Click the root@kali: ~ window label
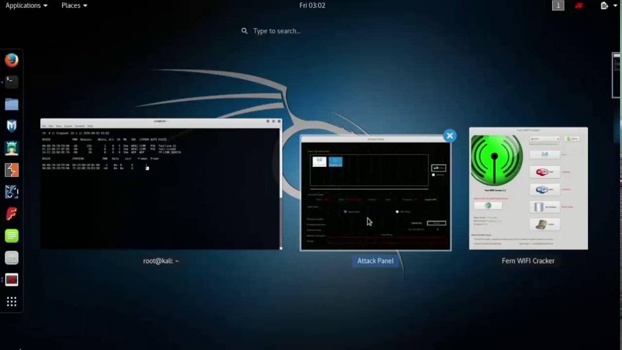Image resolution: width=622 pixels, height=350 pixels. pyautogui.click(x=161, y=261)
